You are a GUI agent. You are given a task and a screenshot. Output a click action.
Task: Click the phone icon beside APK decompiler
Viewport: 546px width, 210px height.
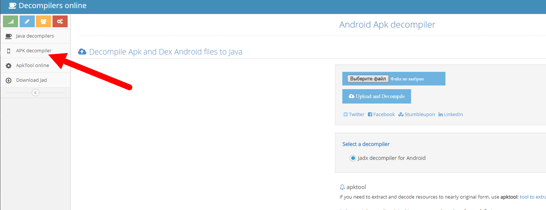click(9, 51)
